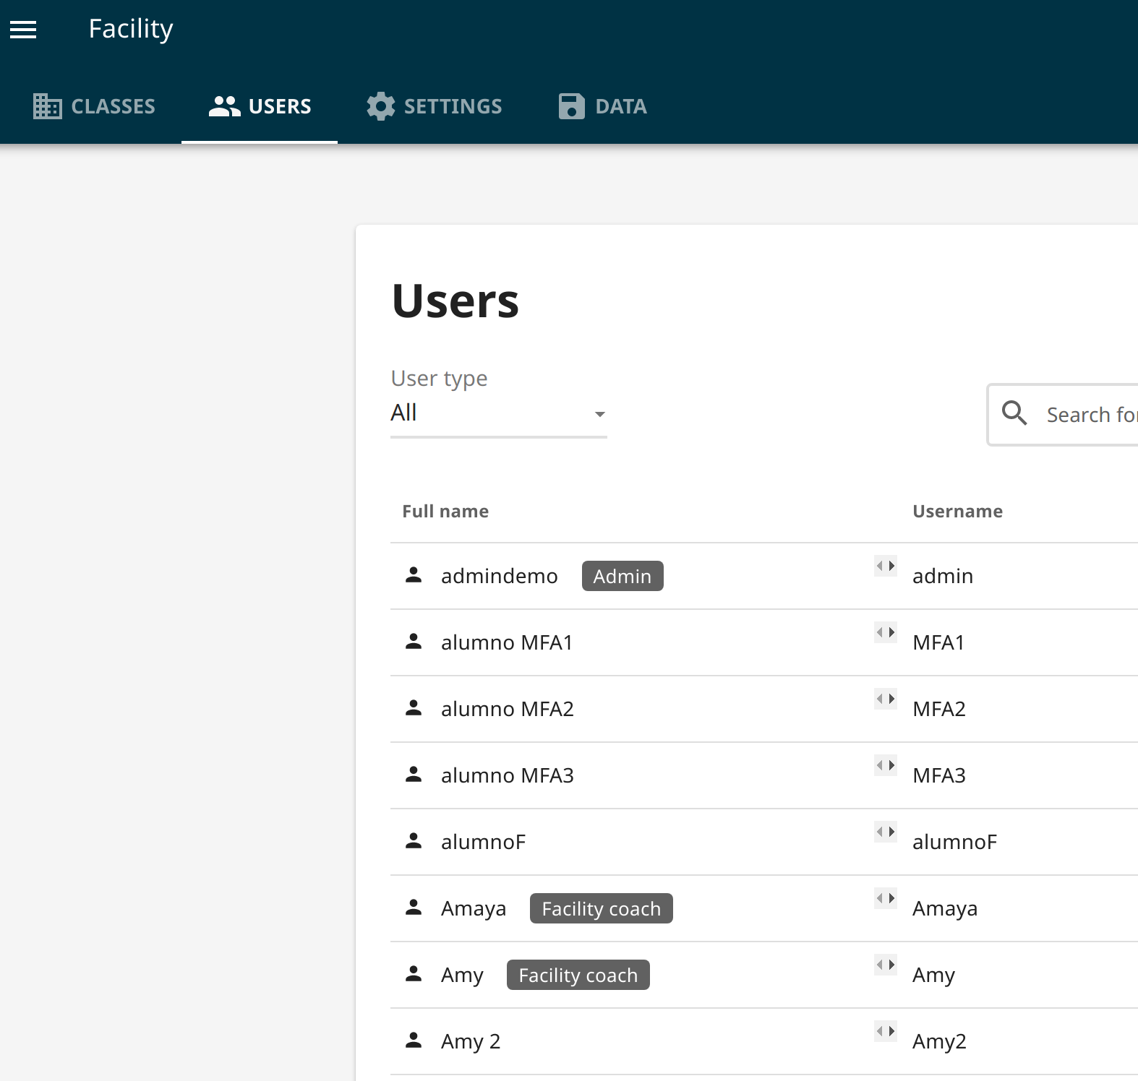Click the Full name column header
The image size is (1138, 1081).
(x=445, y=511)
